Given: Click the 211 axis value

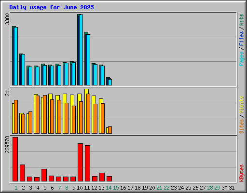Looking at the screenshot, I should coord(7,92).
